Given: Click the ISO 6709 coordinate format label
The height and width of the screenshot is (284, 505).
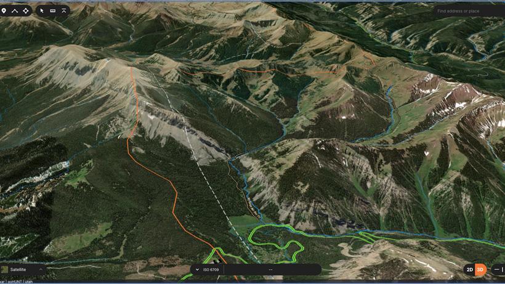Looking at the screenshot, I should click(211, 270).
